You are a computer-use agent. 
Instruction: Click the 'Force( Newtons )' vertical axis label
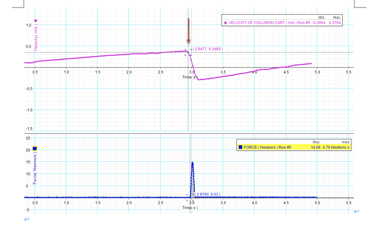35,168
